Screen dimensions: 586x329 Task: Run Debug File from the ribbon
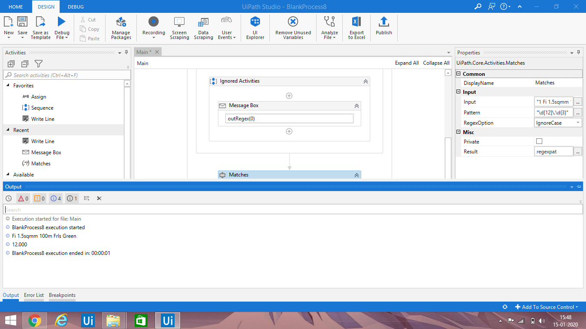62,28
